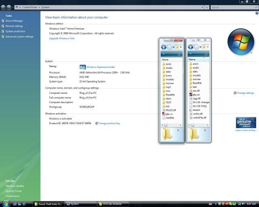Open Windows Update under See also
Image resolution: width=259 pixels, height=207 pixels.
point(15,186)
